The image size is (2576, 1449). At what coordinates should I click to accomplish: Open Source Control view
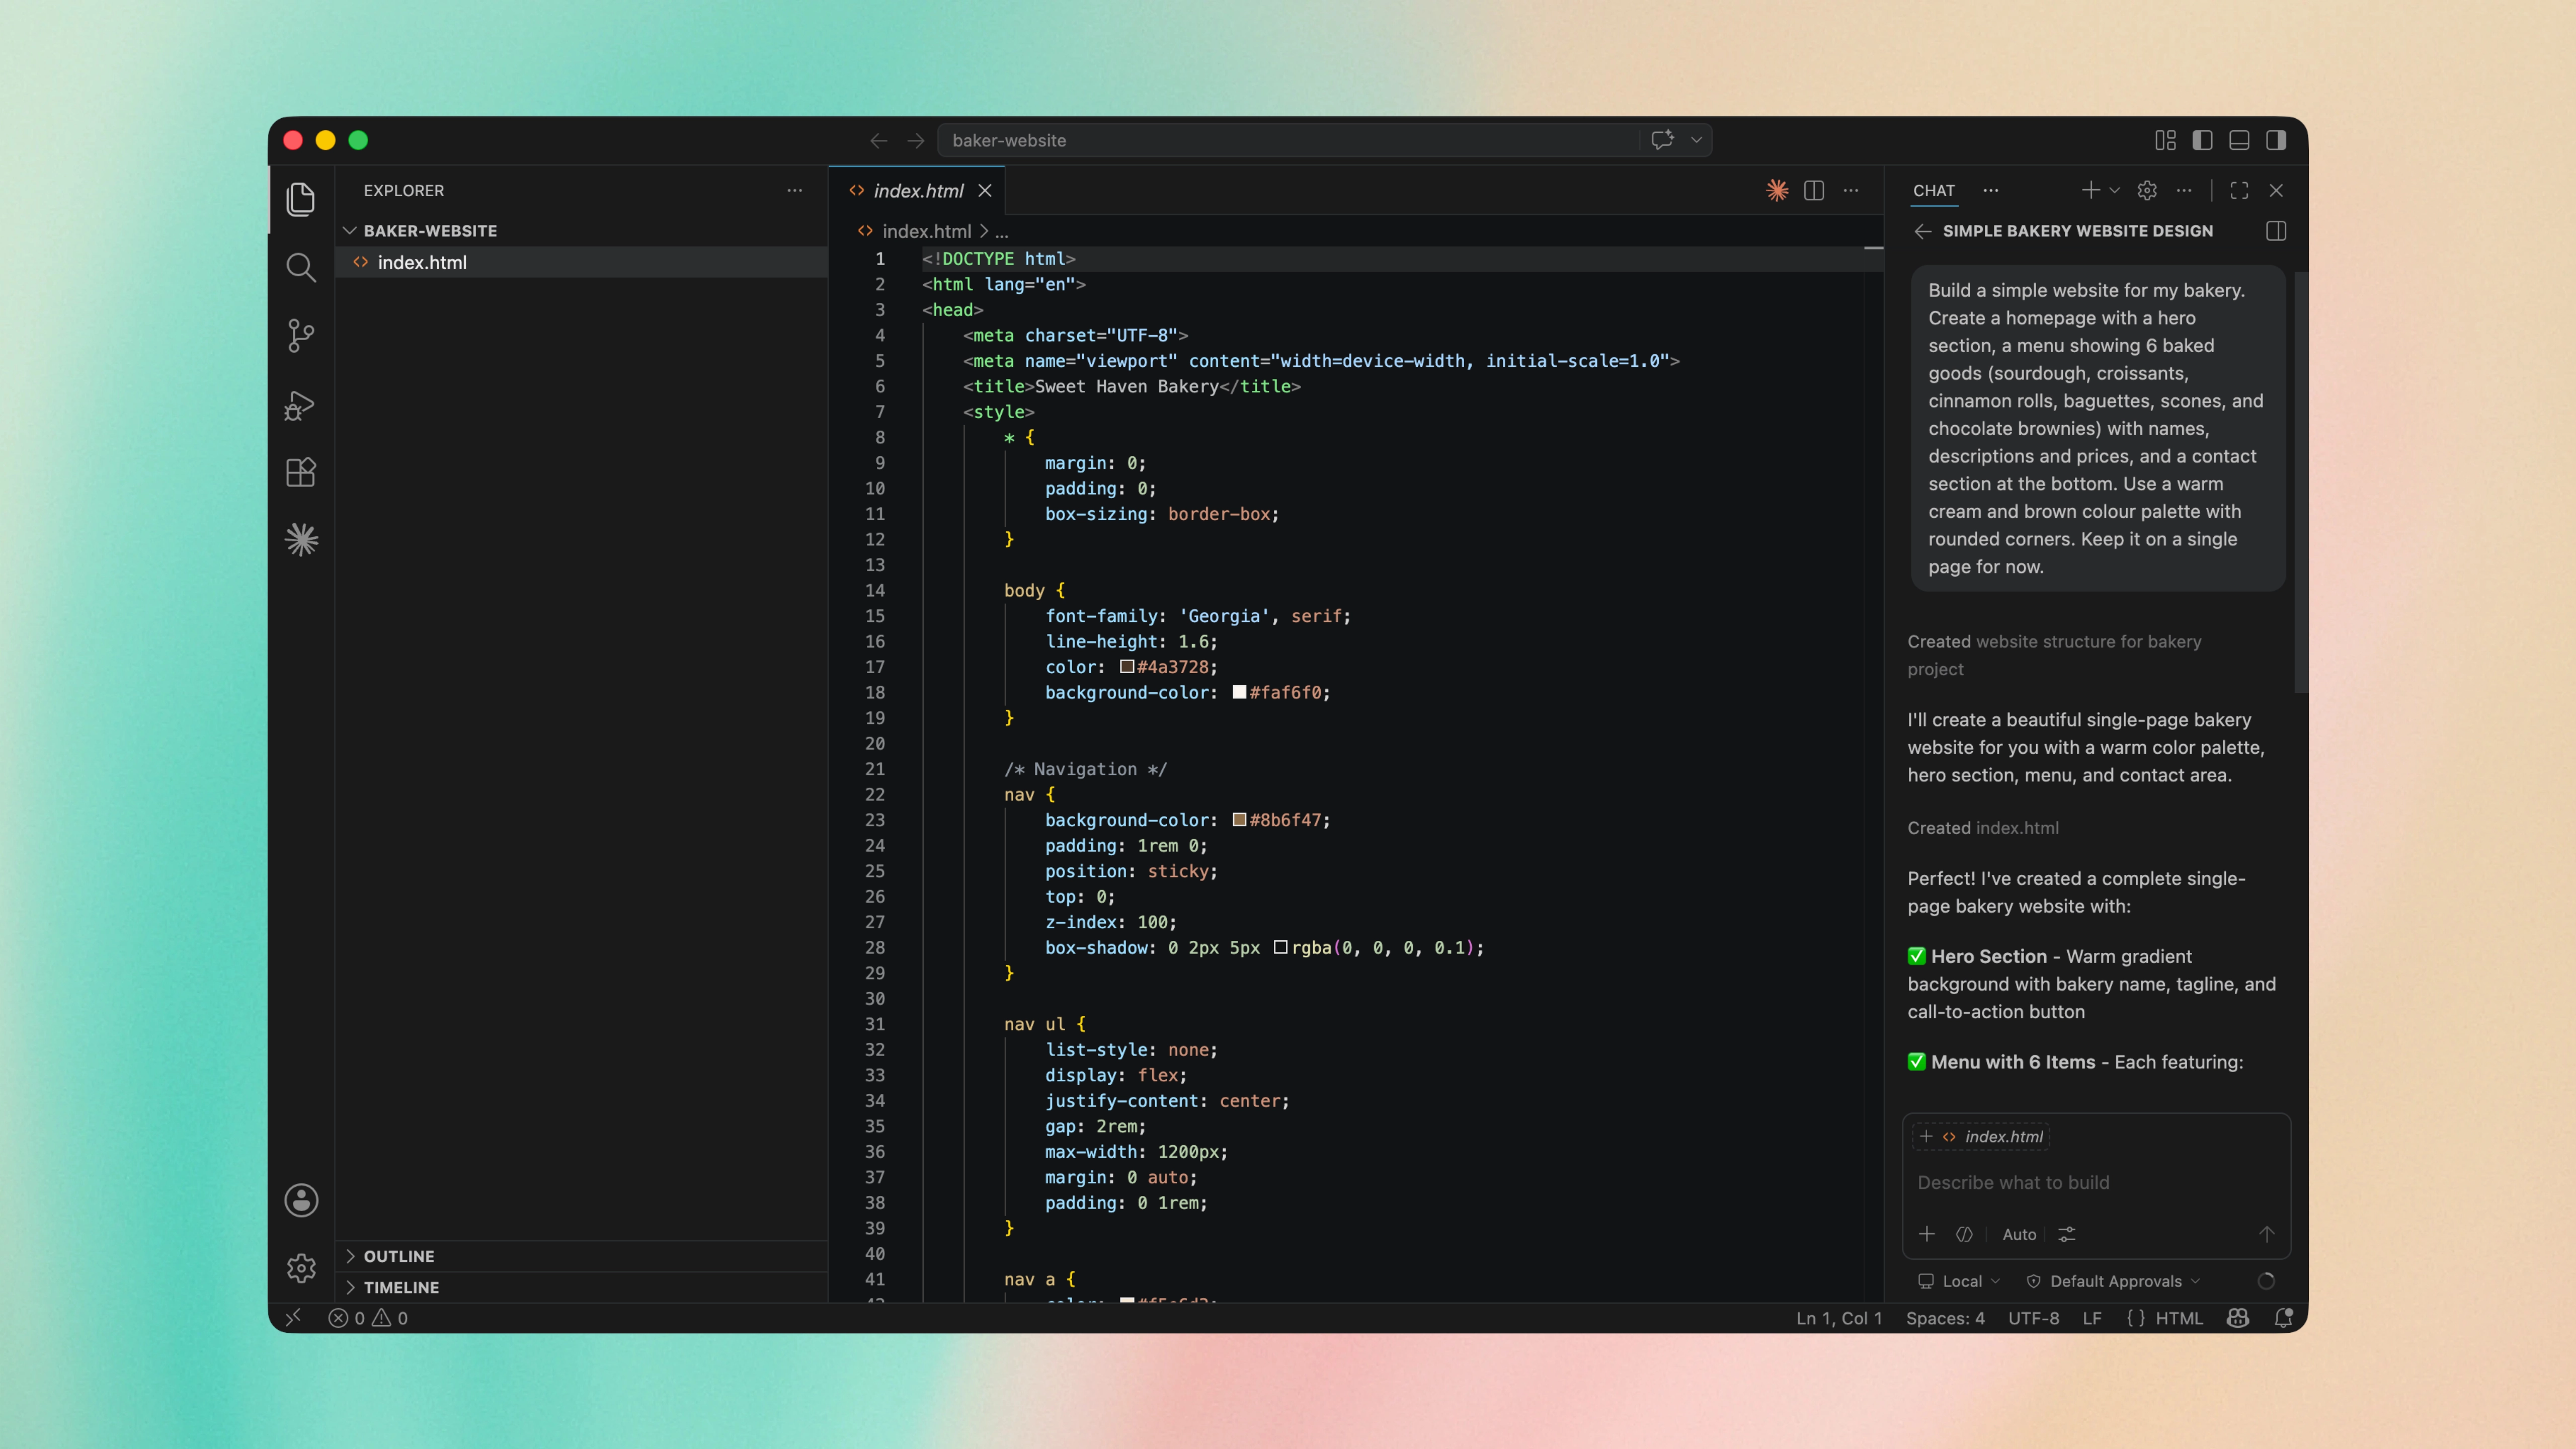click(x=301, y=335)
